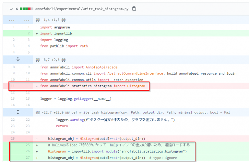Screen dimensions: 249x162
Task: Select added comment line about holoviews load
Action: point(119,145)
